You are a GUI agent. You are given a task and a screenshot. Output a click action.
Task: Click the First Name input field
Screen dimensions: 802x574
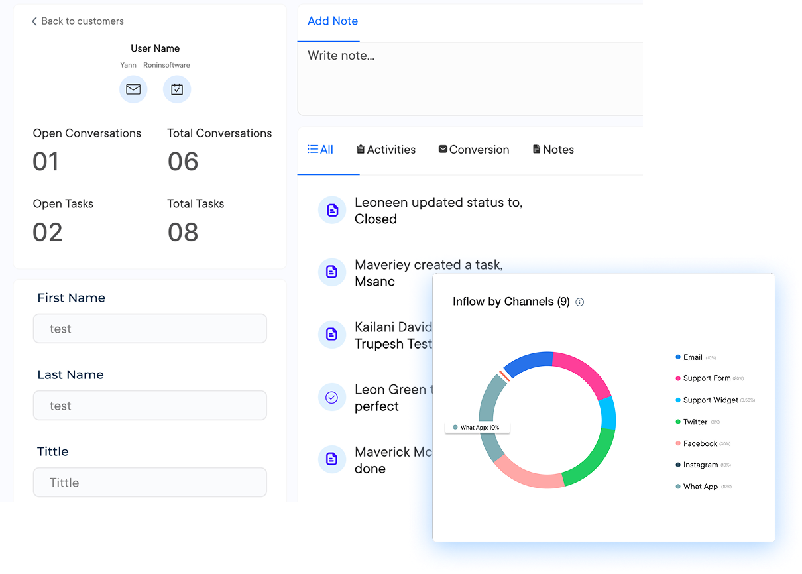(x=150, y=328)
